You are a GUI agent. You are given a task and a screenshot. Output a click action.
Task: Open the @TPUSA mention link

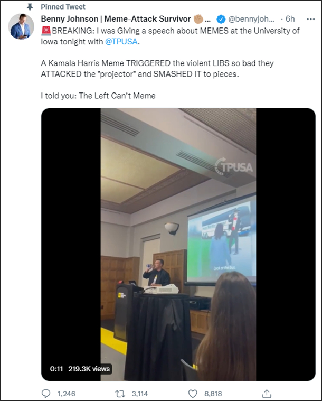[x=121, y=41]
